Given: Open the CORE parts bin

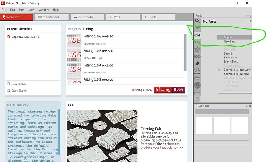Looking at the screenshot, I should tap(197, 28).
